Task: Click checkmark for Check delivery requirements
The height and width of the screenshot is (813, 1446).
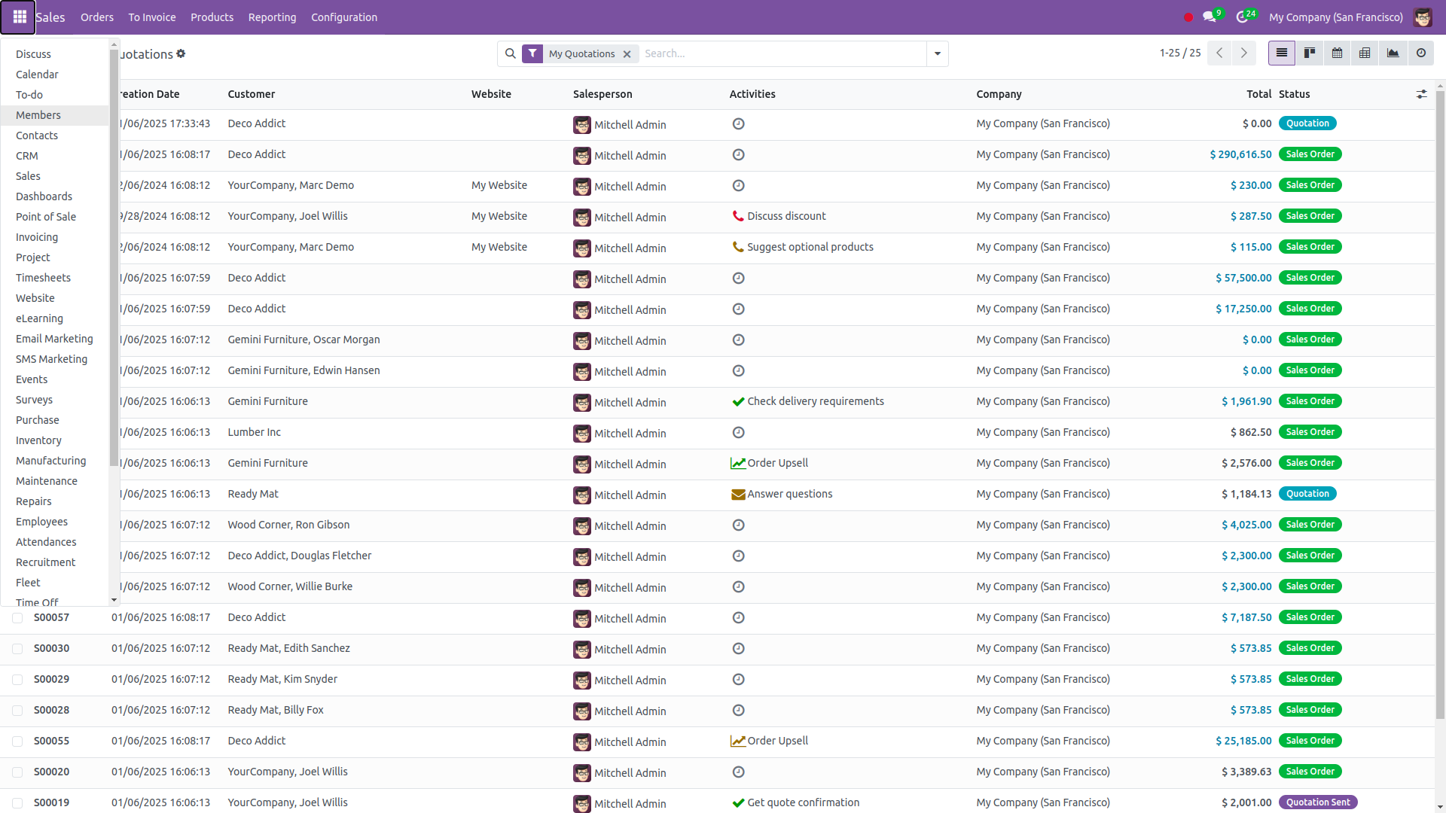Action: click(x=738, y=401)
